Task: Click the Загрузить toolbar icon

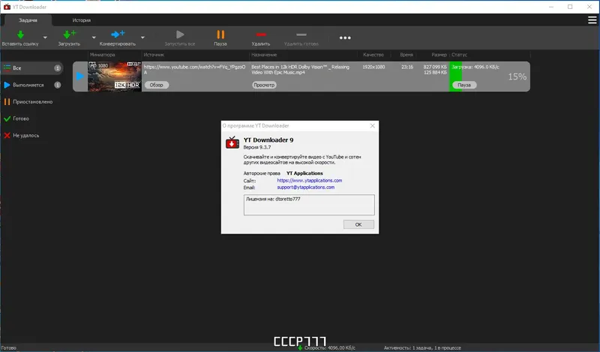Action: pos(69,35)
